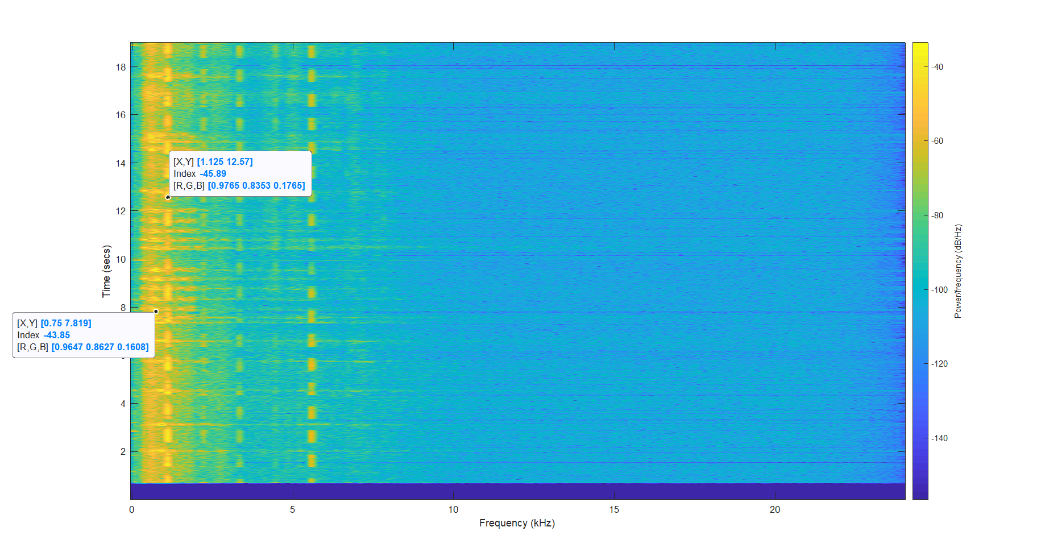The image size is (1041, 560).
Task: Select the data tip box showing Index -43.85
Action: [84, 335]
